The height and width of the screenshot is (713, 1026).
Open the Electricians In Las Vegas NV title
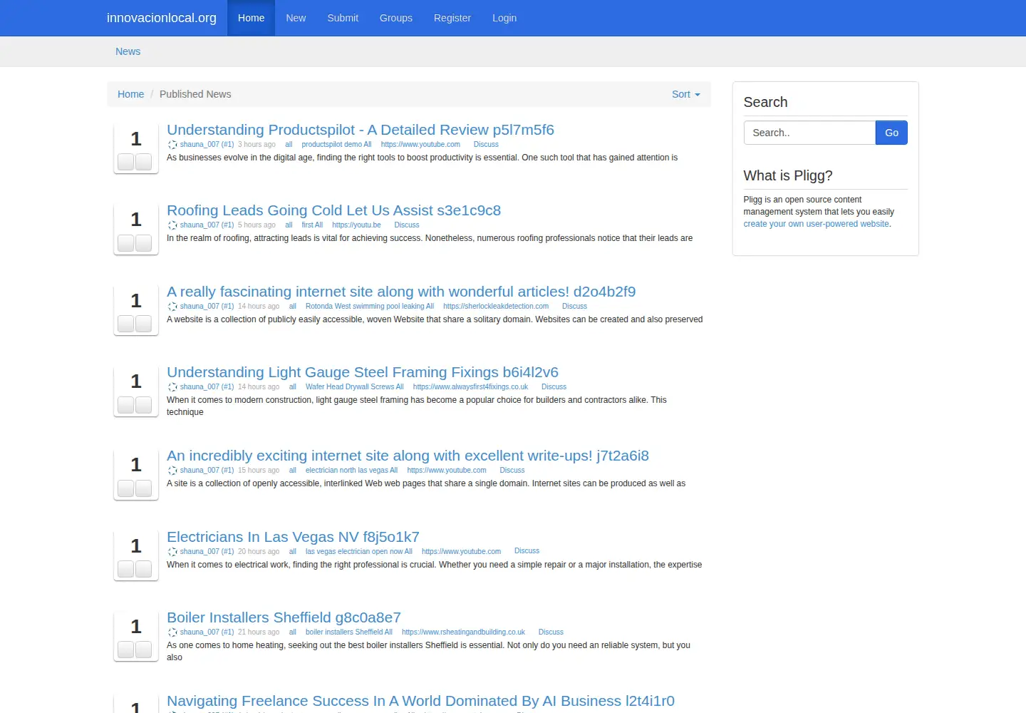(293, 537)
